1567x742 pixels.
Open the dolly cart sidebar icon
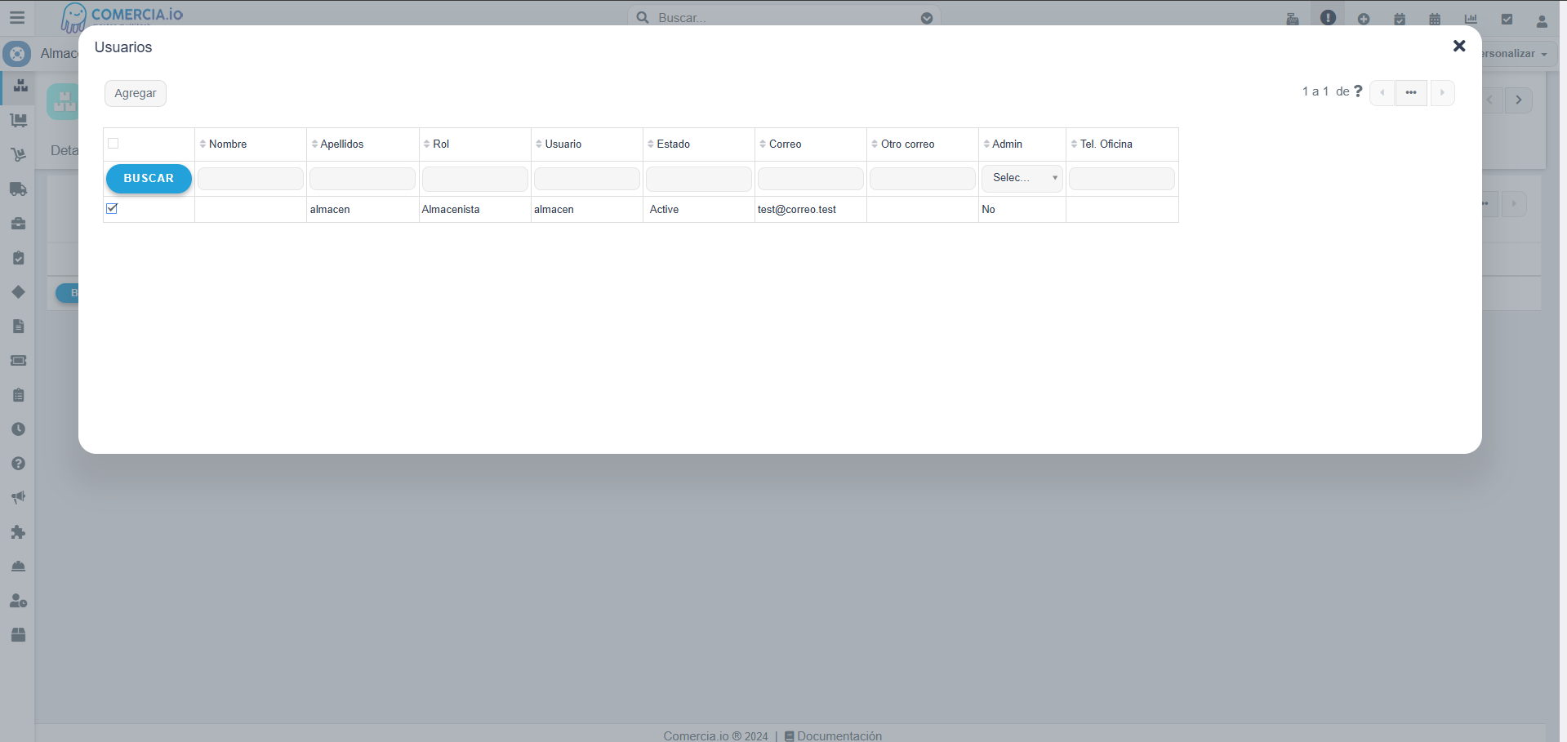pos(19,120)
